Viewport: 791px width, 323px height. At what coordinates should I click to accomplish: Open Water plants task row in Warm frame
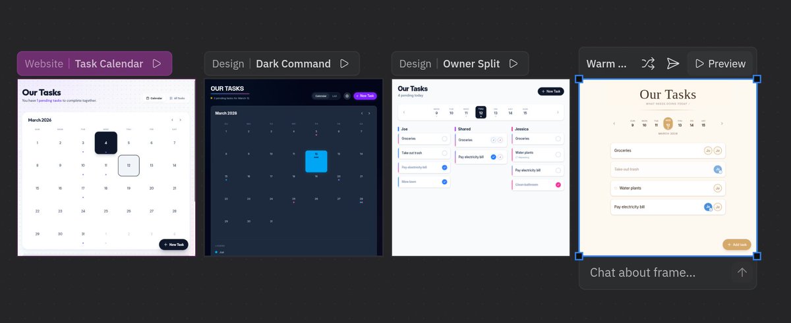[x=668, y=188]
